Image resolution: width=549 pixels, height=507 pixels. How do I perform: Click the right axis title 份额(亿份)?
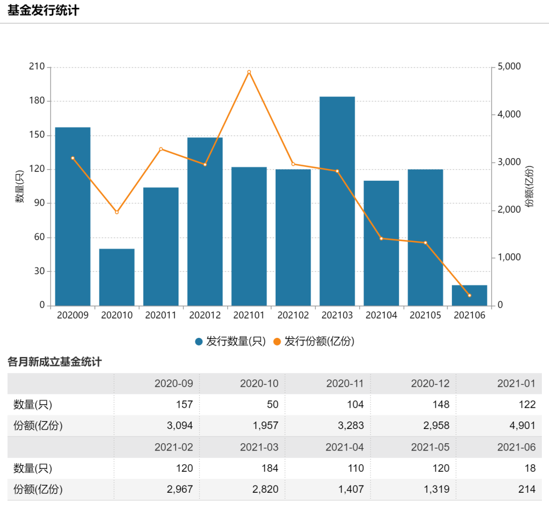[529, 186]
